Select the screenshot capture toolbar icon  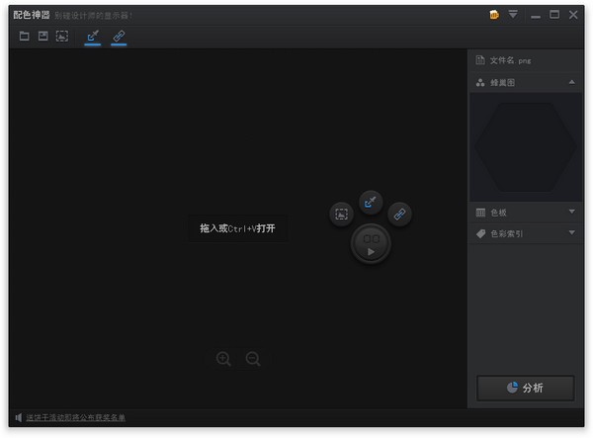(x=62, y=37)
